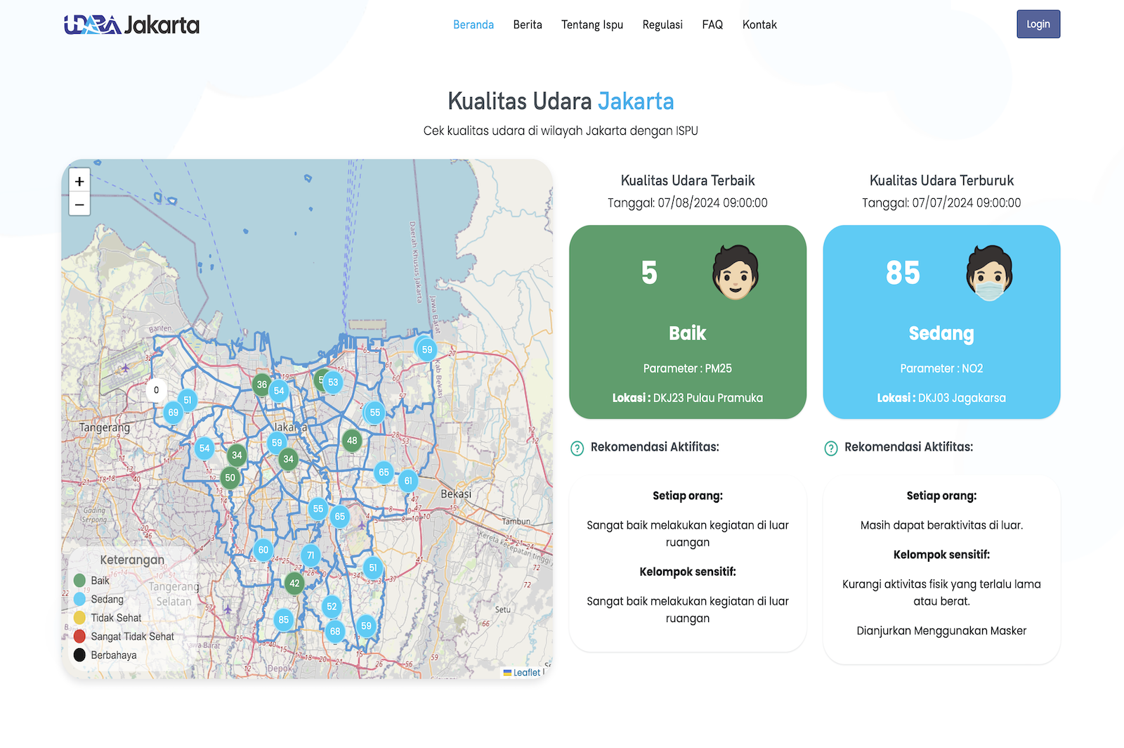1124x748 pixels.
Task: Click the masked face in Sedang card
Action: [989, 273]
